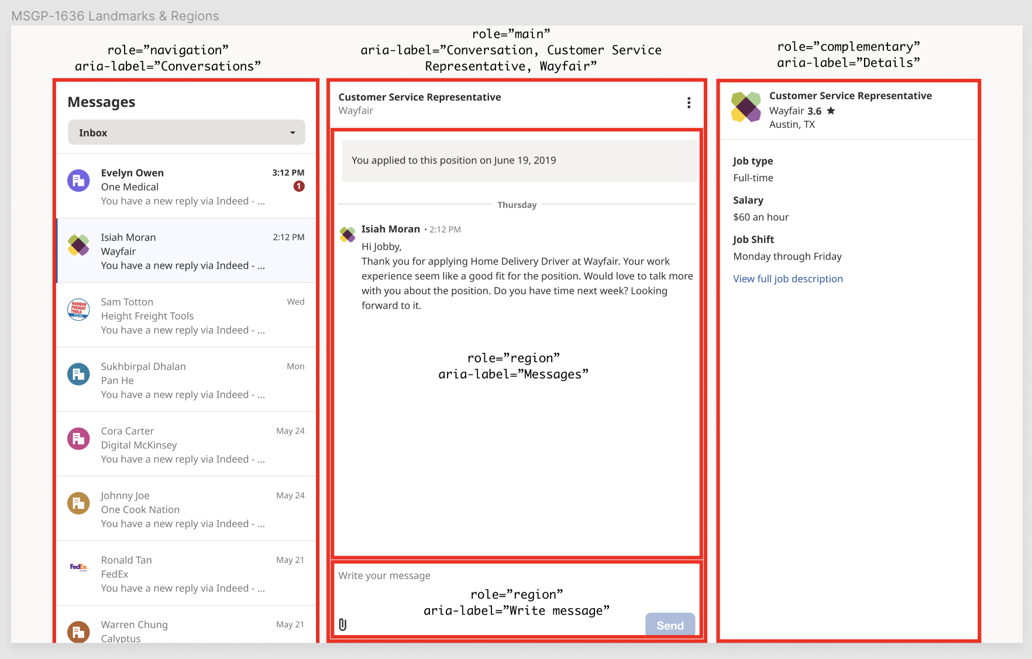Click the Digital McKinsey company text
1032x659 pixels.
(x=139, y=445)
